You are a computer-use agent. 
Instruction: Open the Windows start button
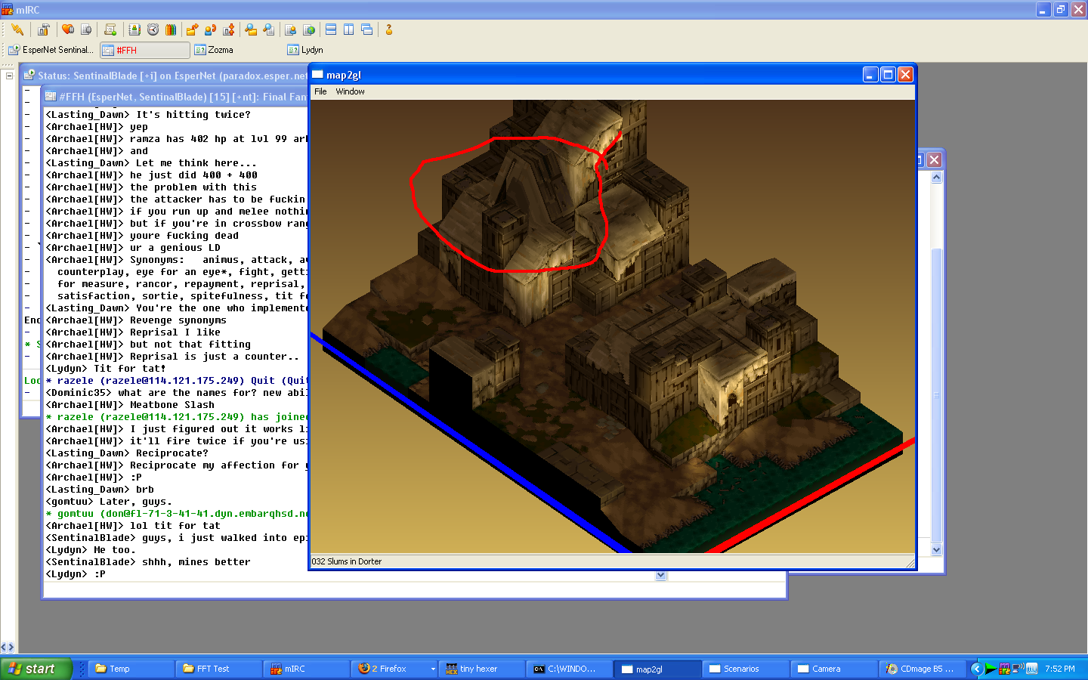[36, 669]
